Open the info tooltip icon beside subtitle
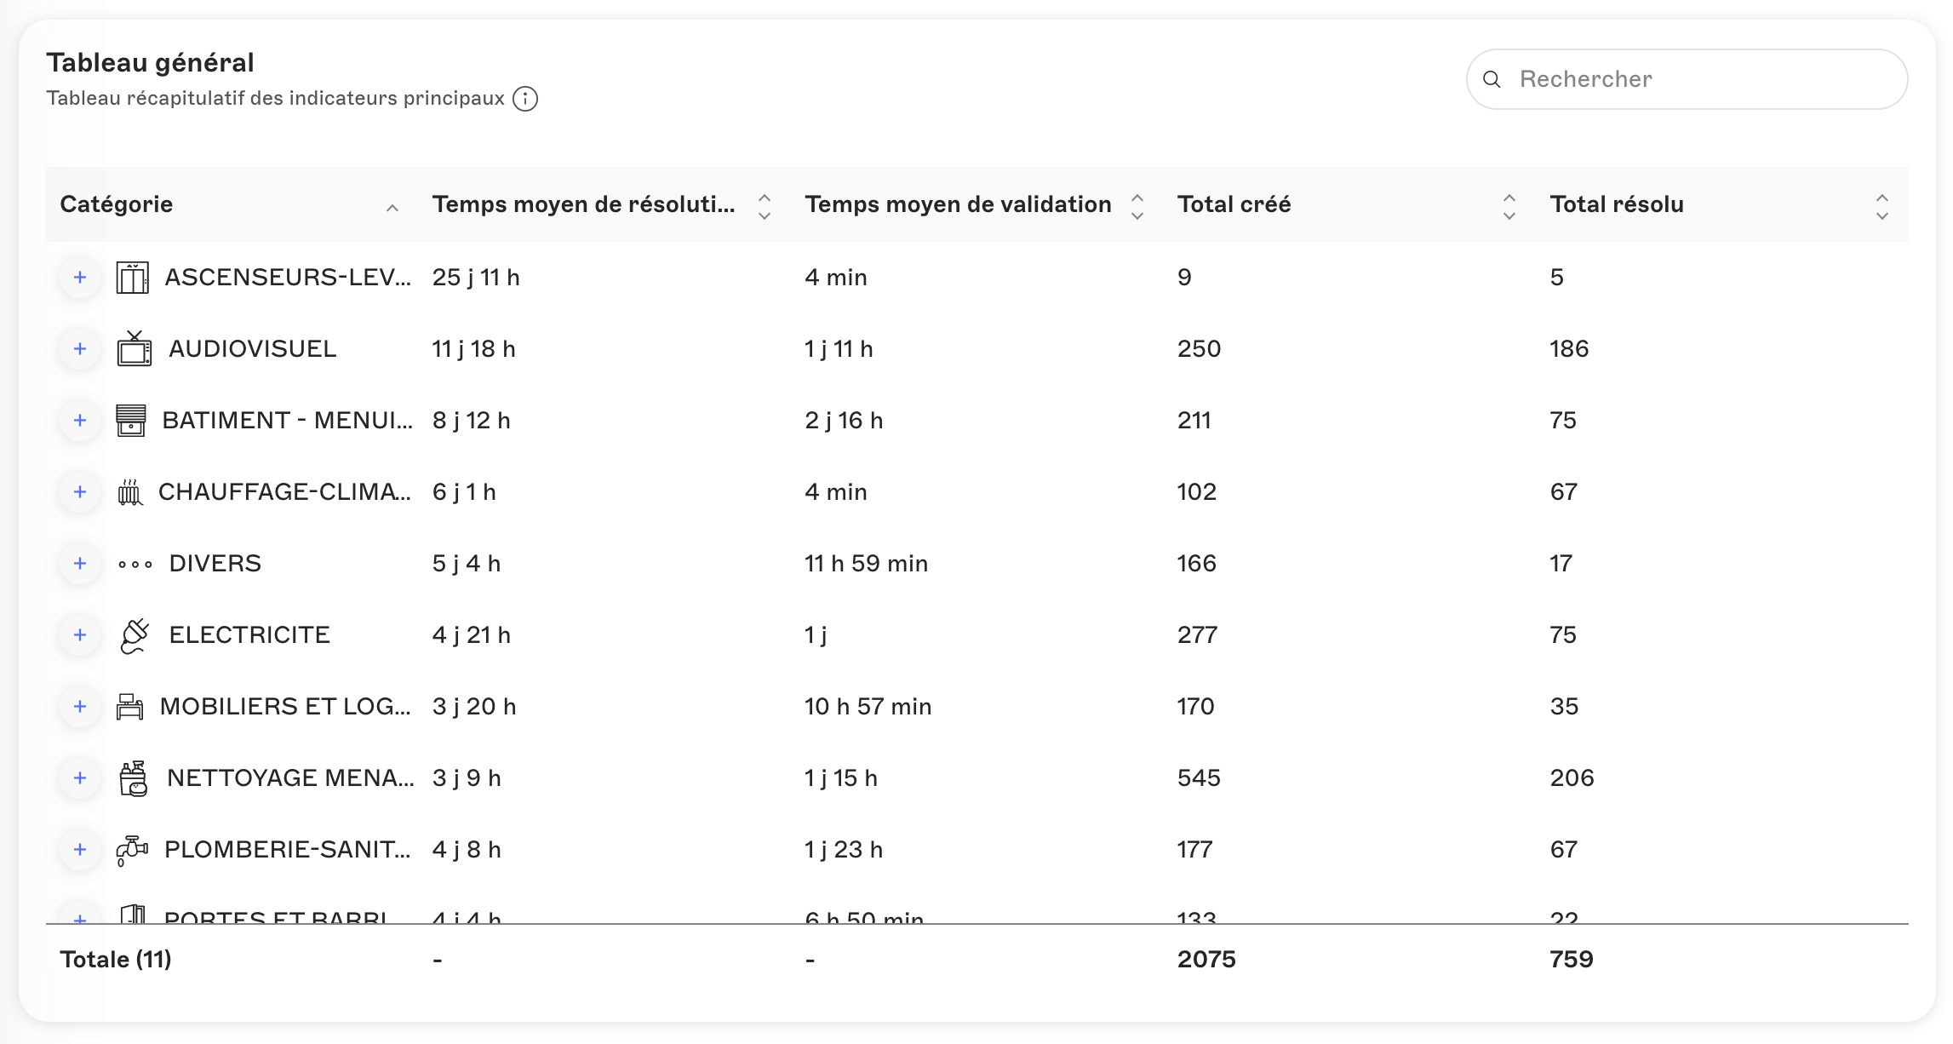1953x1044 pixels. [x=525, y=99]
